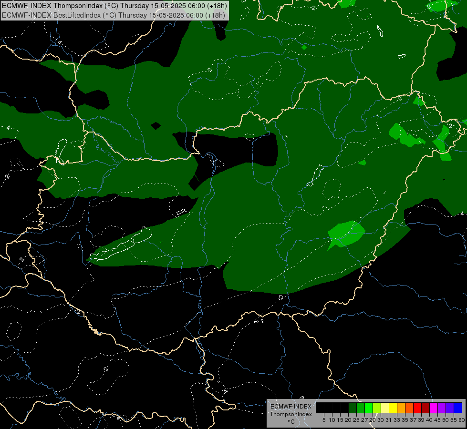Click the legend tick value '5'

point(324,420)
